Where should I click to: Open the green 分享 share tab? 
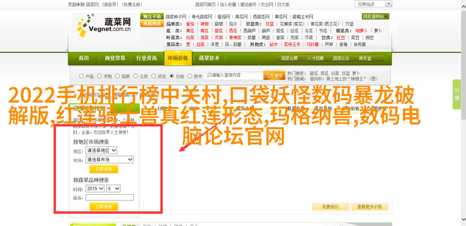pos(457,94)
